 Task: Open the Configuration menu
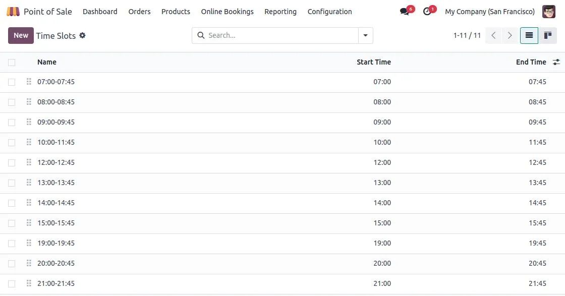pos(329,11)
